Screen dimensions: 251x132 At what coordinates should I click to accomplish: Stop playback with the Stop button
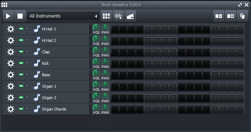[20, 16]
